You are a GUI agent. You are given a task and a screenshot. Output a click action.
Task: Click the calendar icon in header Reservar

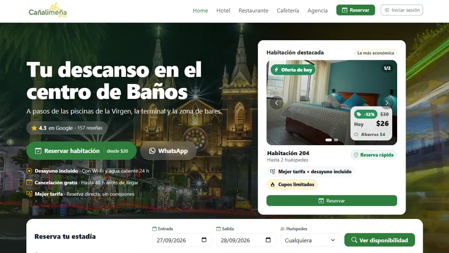tap(345, 10)
